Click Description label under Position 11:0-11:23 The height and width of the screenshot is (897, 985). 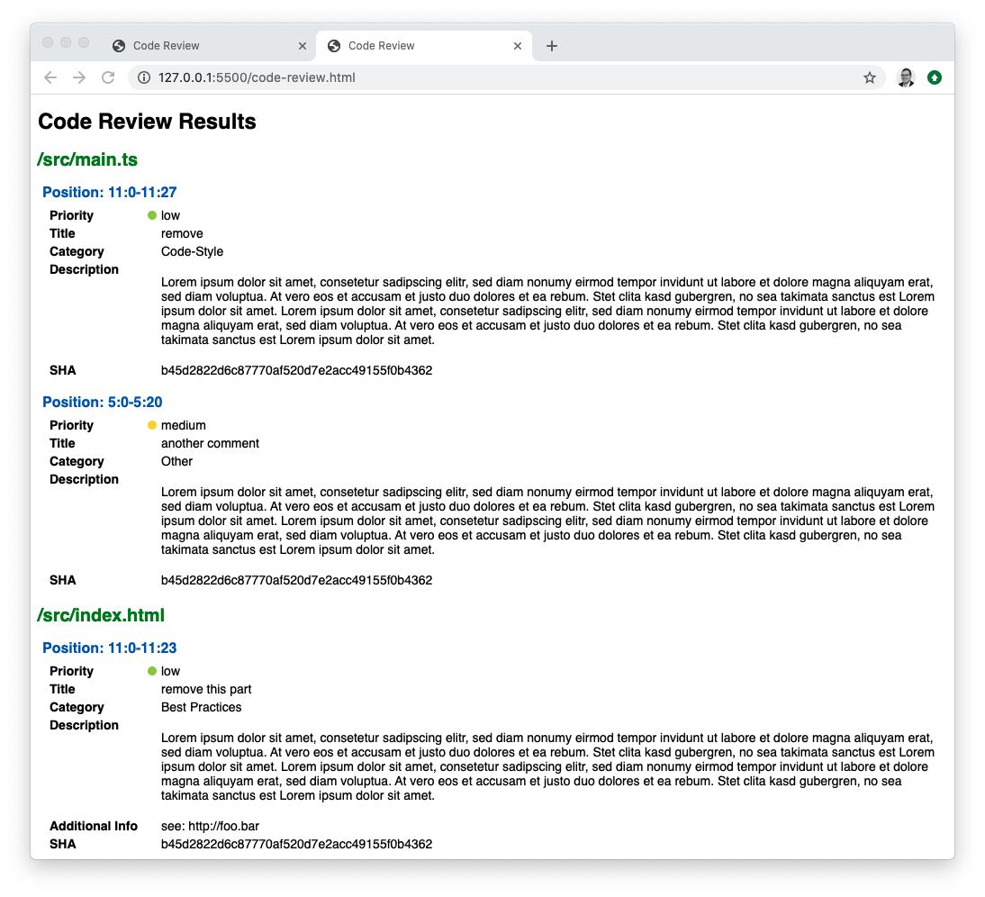[x=84, y=726]
